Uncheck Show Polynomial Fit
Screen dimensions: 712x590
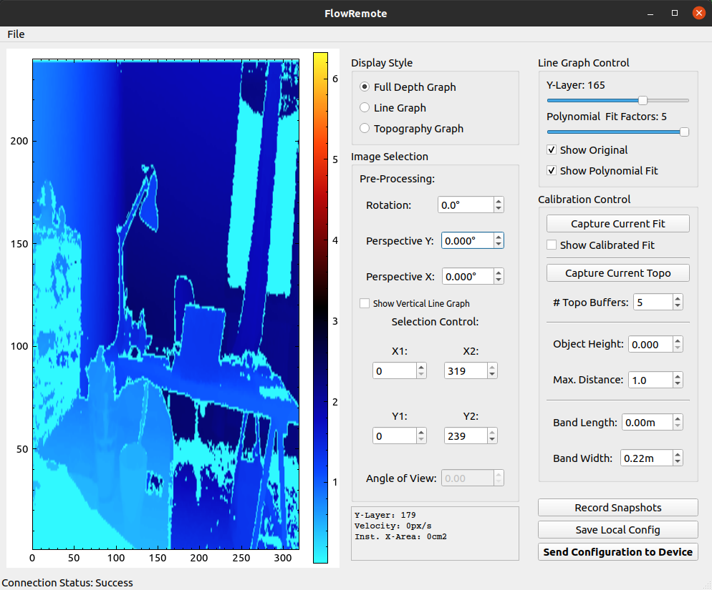[x=552, y=171]
